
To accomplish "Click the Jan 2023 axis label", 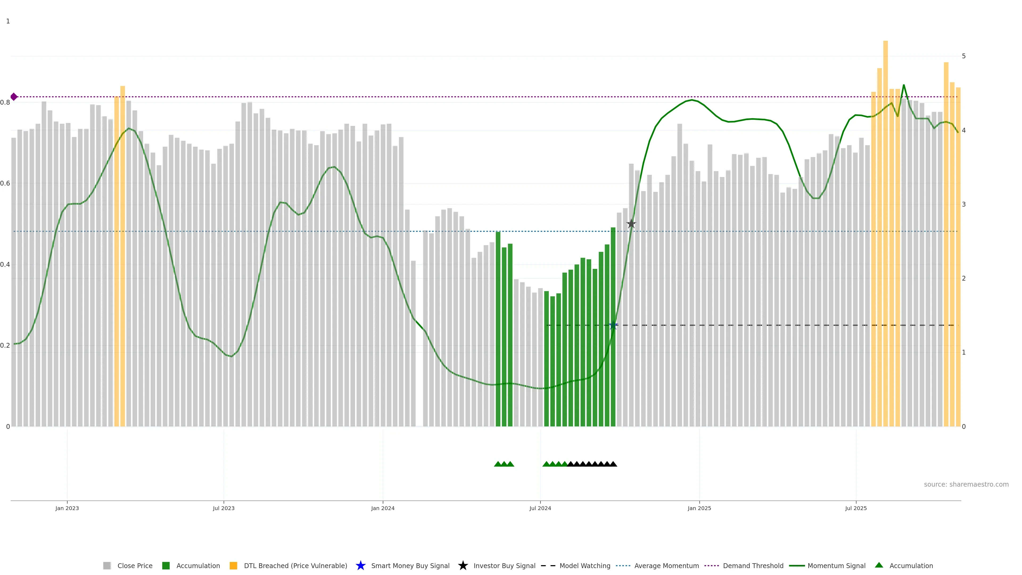I will pos(67,508).
